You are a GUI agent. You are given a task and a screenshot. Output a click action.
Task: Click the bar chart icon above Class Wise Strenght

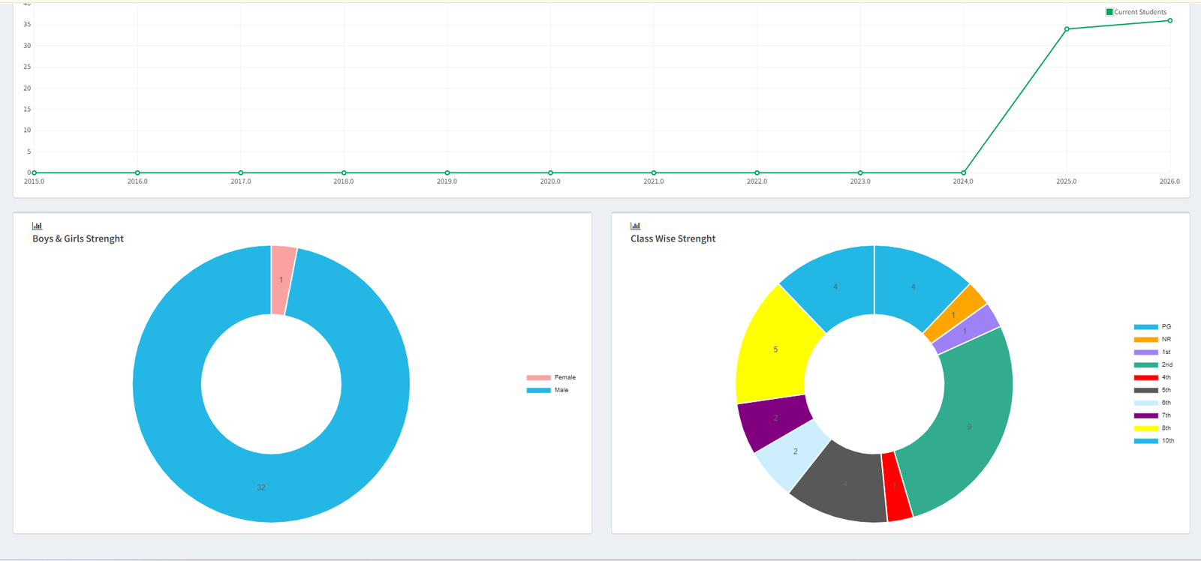tap(635, 226)
